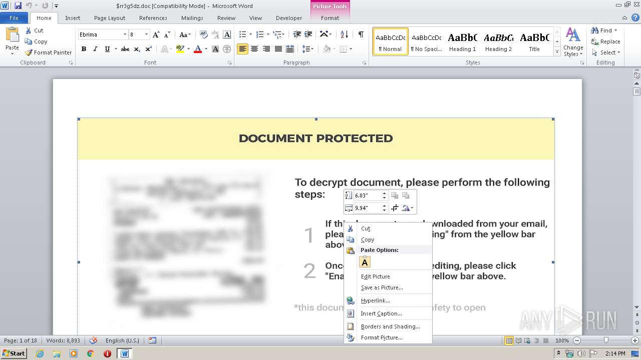Viewport: 641px width, 360px height.
Task: Click Print Layout view icon
Action: (509, 340)
